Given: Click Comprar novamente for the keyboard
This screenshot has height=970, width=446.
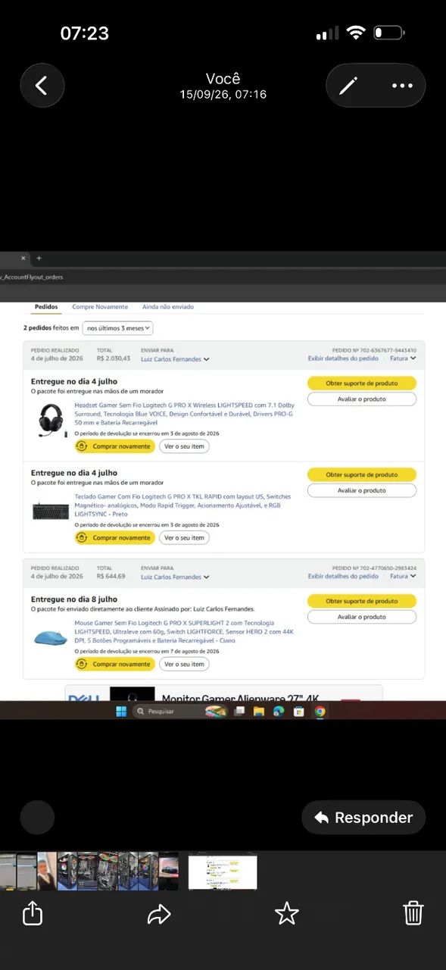Looking at the screenshot, I should click(x=114, y=537).
